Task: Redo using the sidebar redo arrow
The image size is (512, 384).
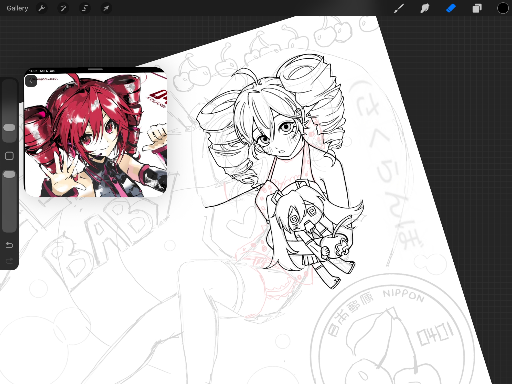Action: (x=9, y=261)
